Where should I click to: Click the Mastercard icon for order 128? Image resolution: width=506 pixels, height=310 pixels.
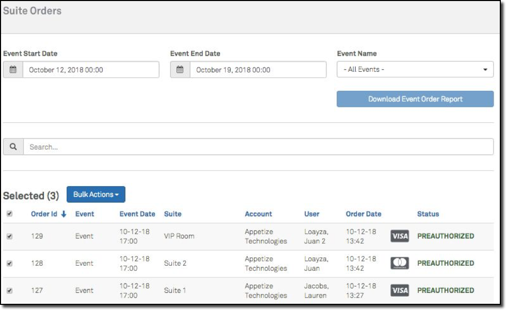coord(400,263)
